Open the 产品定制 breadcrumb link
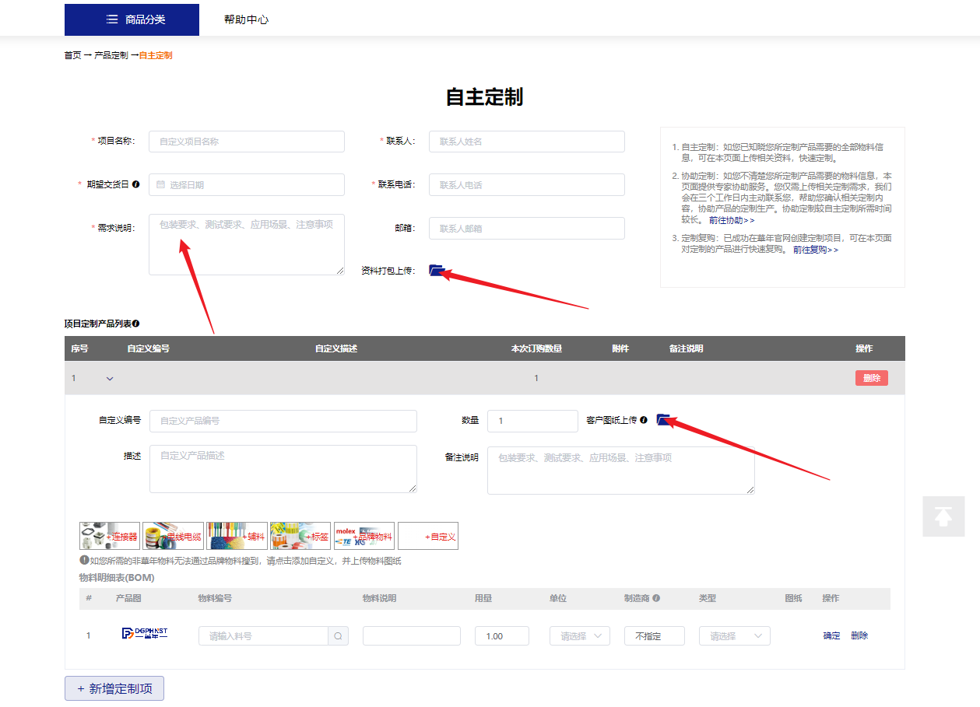Image resolution: width=980 pixels, height=707 pixels. pyautogui.click(x=111, y=55)
